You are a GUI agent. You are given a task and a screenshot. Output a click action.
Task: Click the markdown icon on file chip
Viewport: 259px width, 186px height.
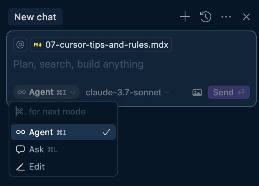pyautogui.click(x=38, y=45)
